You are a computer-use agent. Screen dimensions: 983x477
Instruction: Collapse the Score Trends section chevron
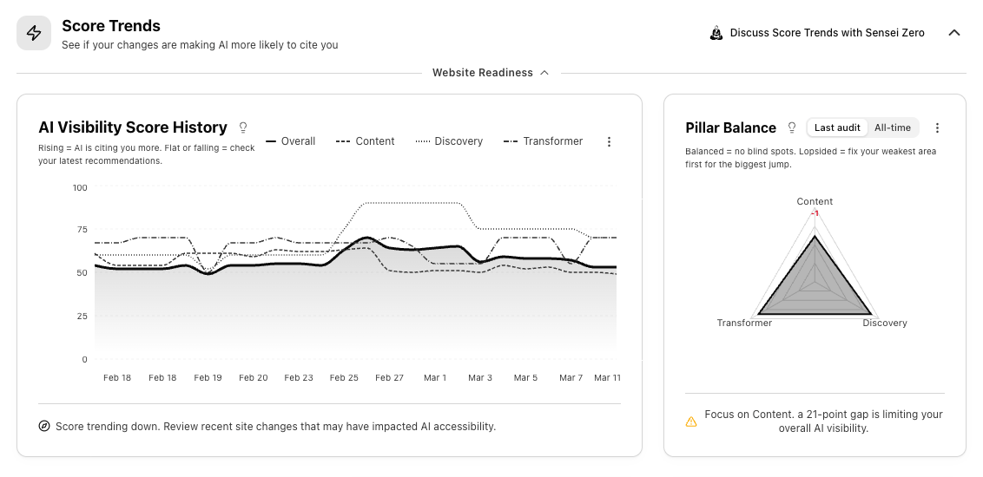[953, 33]
